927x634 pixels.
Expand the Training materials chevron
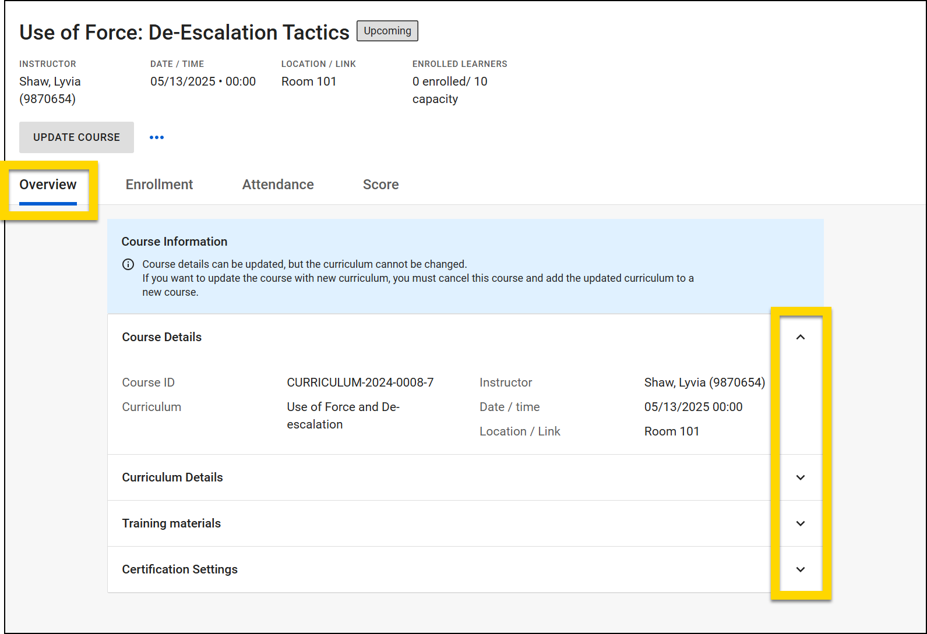[801, 523]
